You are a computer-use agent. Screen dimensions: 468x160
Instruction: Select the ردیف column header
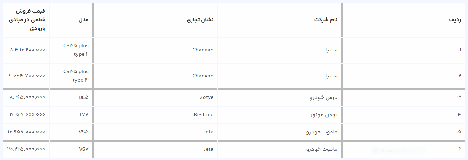tap(455, 20)
